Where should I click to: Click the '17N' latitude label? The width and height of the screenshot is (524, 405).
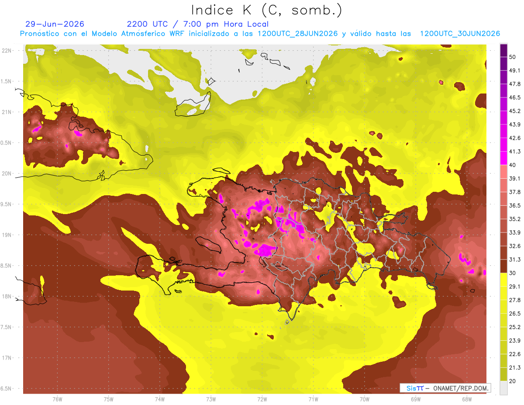pyautogui.click(x=7, y=358)
